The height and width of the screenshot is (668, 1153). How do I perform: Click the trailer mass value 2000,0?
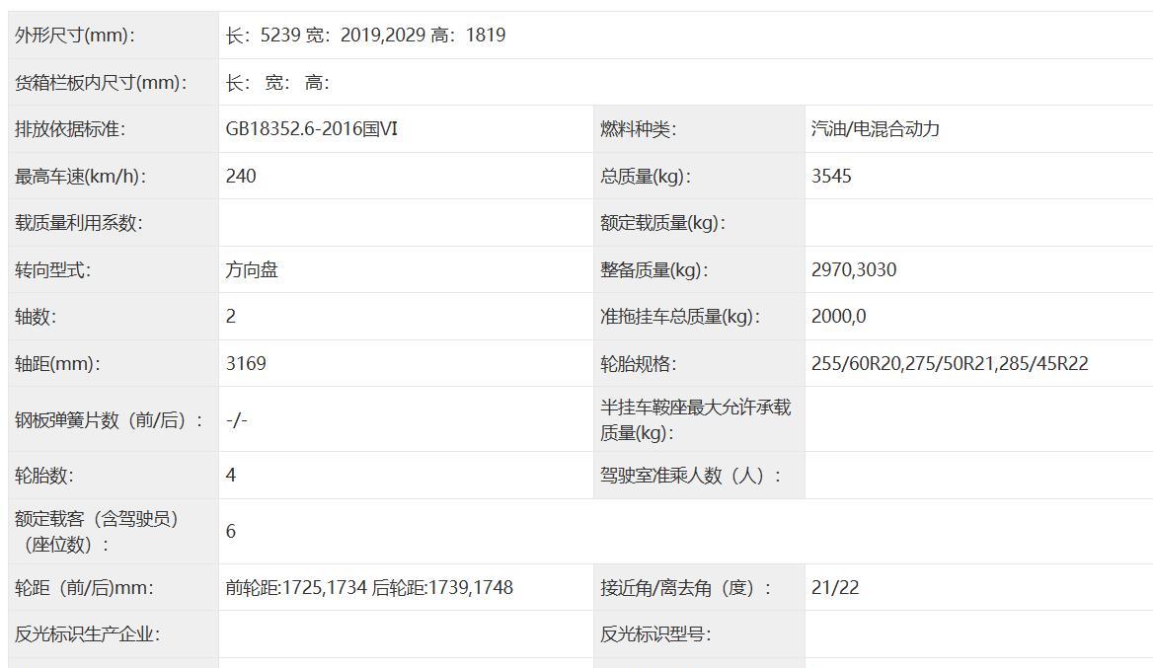coord(838,317)
